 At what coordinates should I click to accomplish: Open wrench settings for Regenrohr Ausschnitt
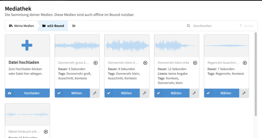tap(244, 93)
